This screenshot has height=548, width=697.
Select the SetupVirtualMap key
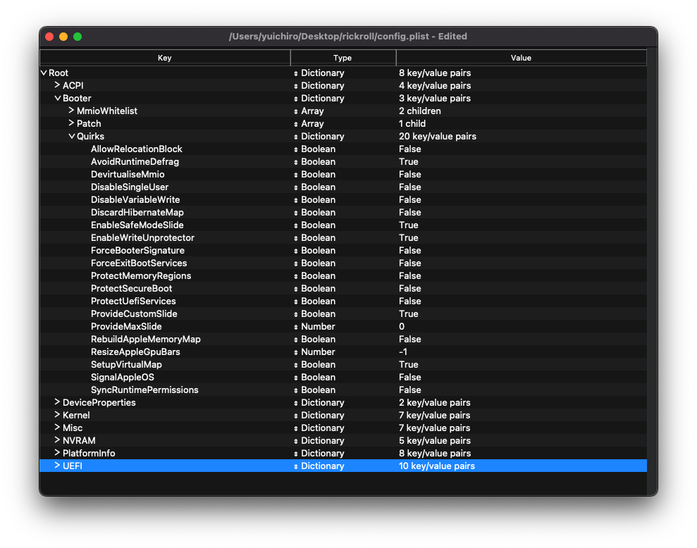[126, 365]
